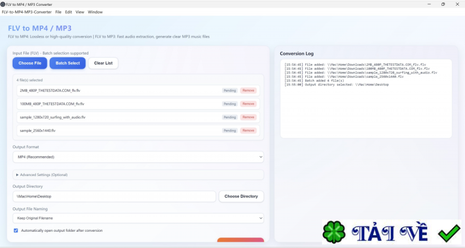Click Pending badge of surfing_with_audio file

[x=230, y=117]
